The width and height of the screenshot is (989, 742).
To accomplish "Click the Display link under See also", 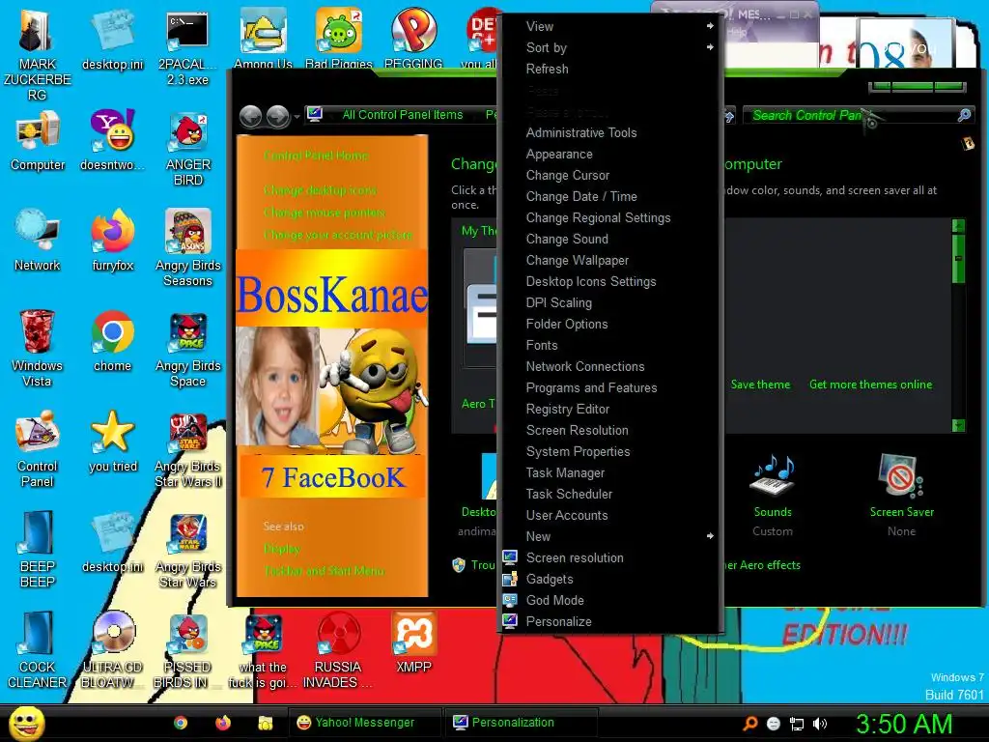I will 282,549.
